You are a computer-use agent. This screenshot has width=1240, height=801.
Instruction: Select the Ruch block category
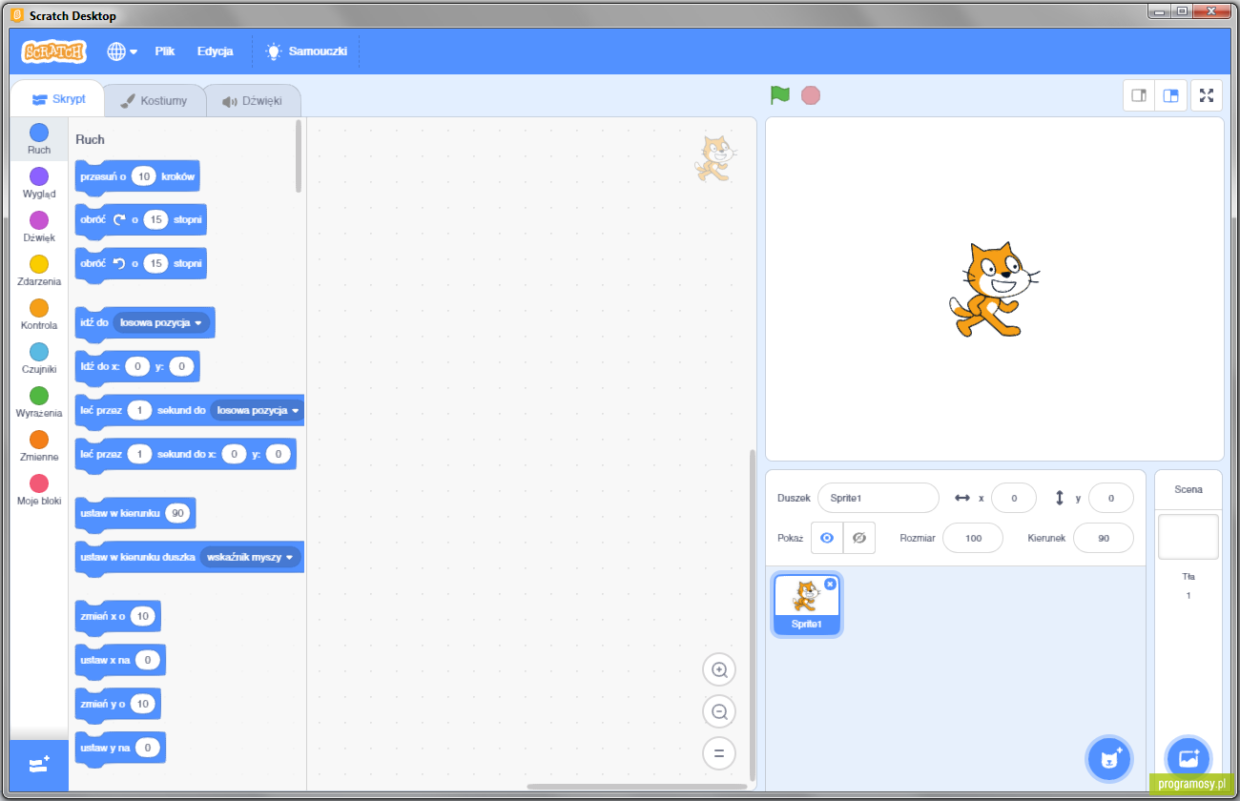click(39, 139)
